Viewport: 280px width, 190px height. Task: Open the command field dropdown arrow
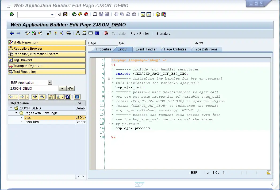pyautogui.click(x=52, y=15)
